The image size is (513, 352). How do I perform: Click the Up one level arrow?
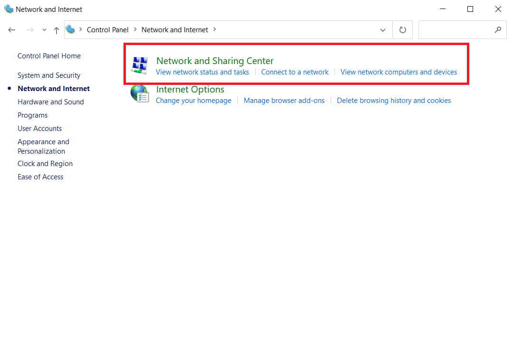click(57, 30)
